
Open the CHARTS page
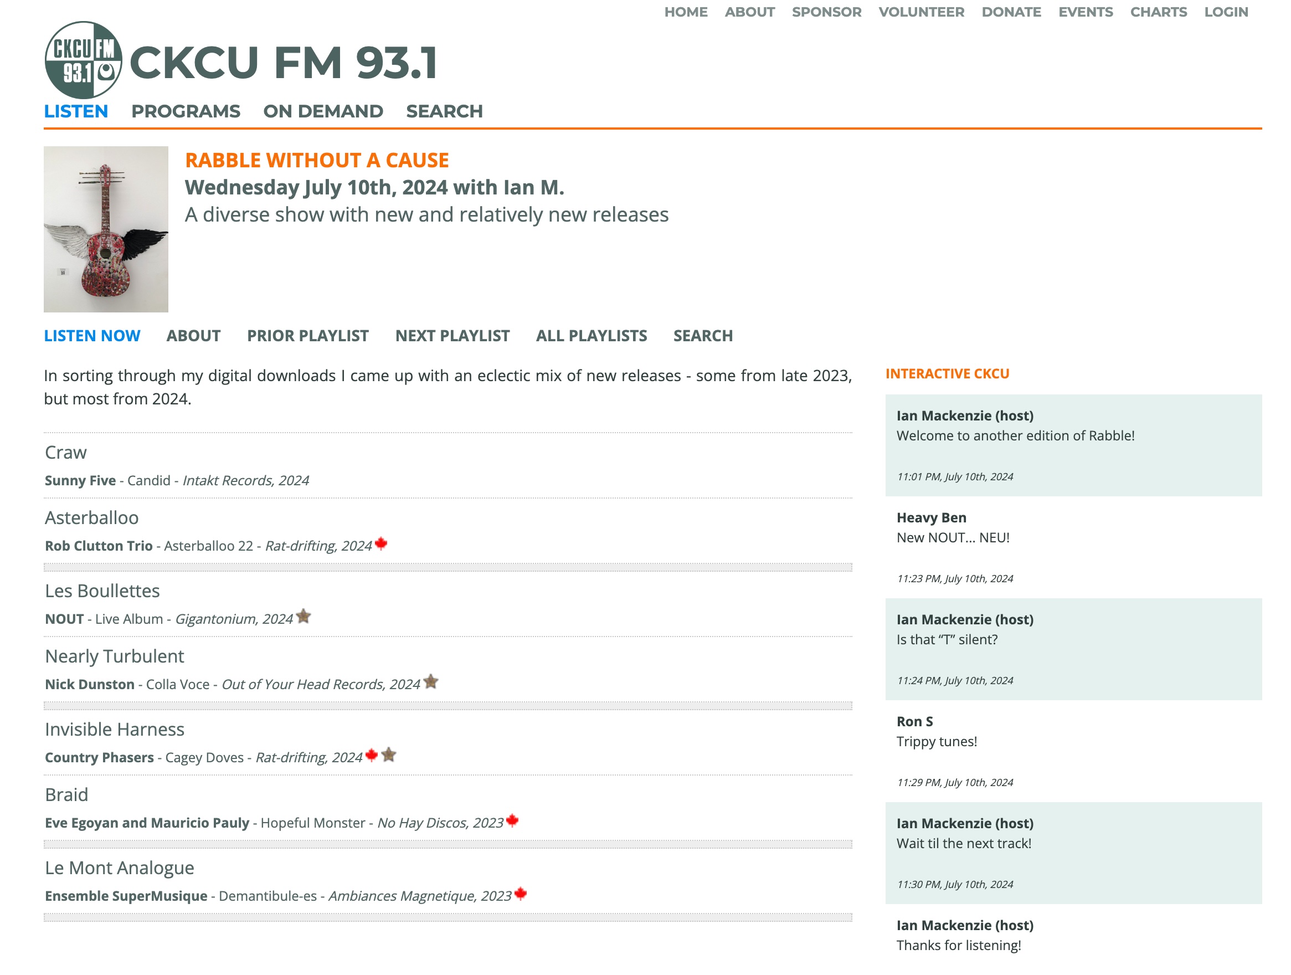(1159, 12)
